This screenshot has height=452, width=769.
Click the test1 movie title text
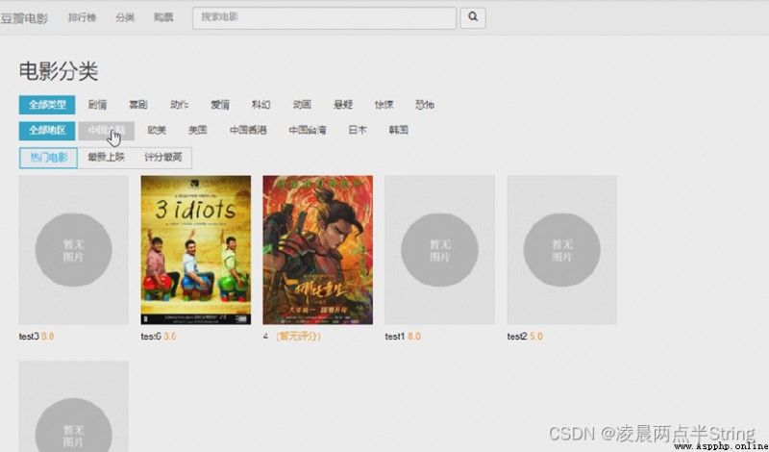pyautogui.click(x=395, y=337)
